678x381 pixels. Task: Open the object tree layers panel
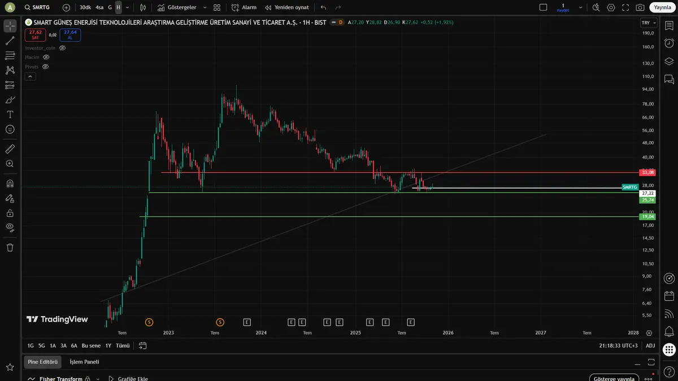pyautogui.click(x=669, y=61)
